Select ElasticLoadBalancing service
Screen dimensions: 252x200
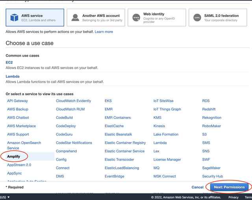click(x=122, y=168)
